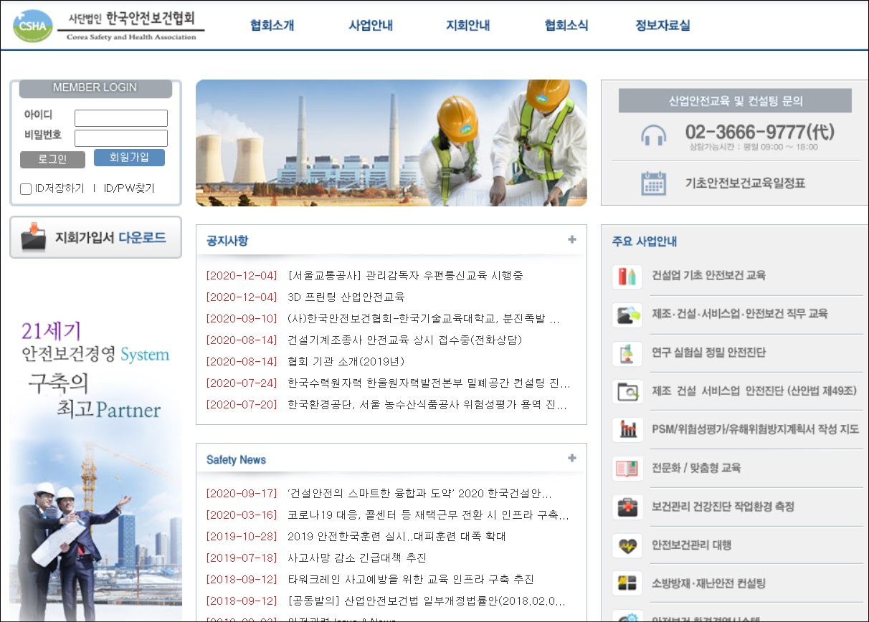Click the first-aid kit icon for 보건관리 건강진단
869x622 pixels.
click(x=627, y=507)
